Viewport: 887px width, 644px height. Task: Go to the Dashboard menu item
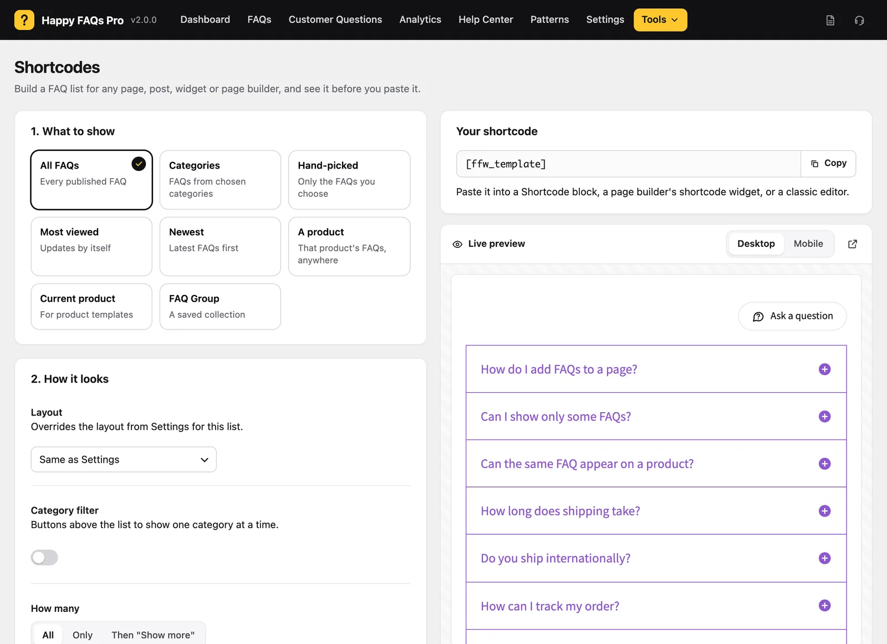pyautogui.click(x=205, y=20)
